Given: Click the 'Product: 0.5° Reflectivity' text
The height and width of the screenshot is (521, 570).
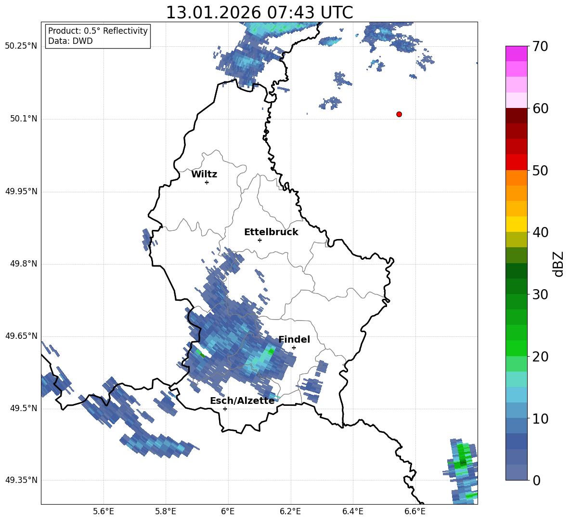Looking at the screenshot, I should point(98,31).
